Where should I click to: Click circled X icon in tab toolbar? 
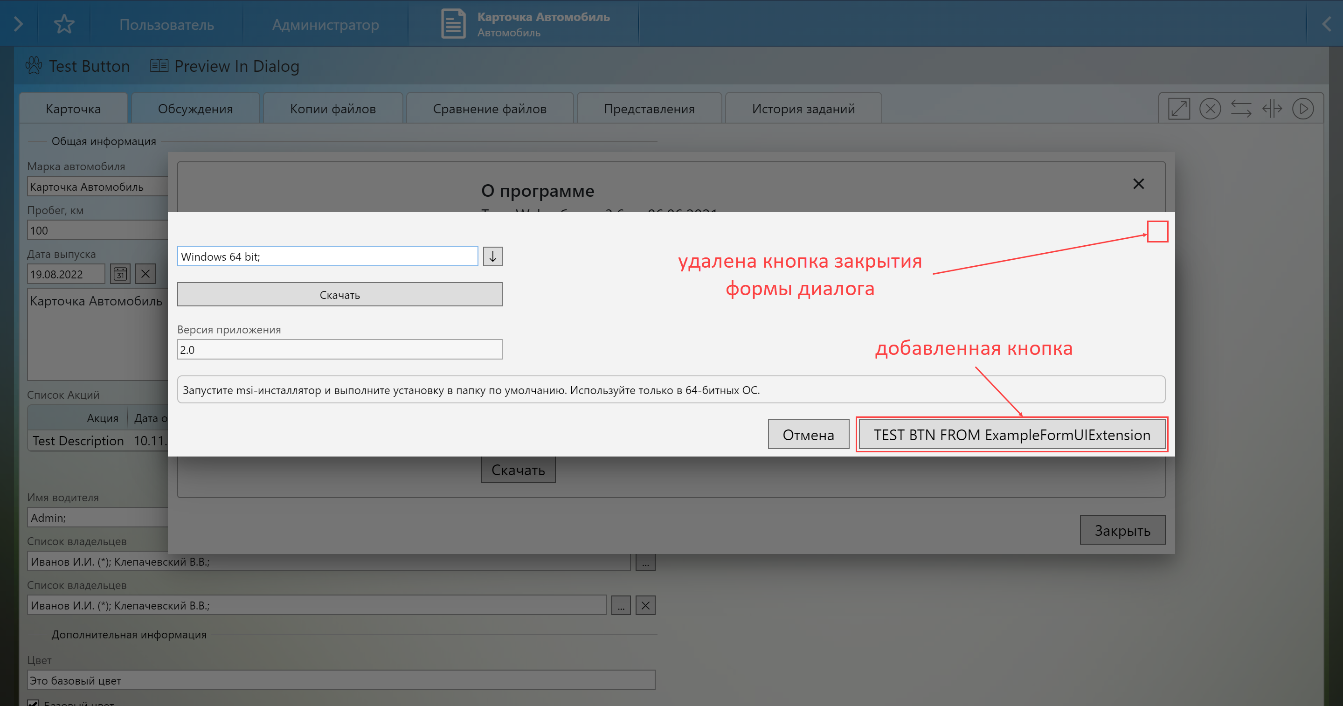click(1210, 109)
